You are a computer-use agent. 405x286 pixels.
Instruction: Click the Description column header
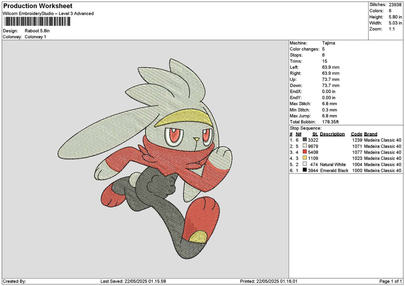[332, 134]
